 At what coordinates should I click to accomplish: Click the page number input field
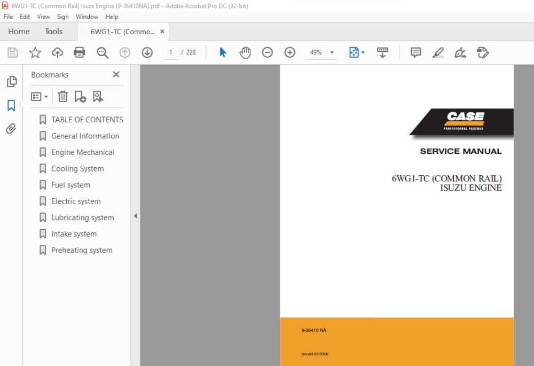coord(171,52)
